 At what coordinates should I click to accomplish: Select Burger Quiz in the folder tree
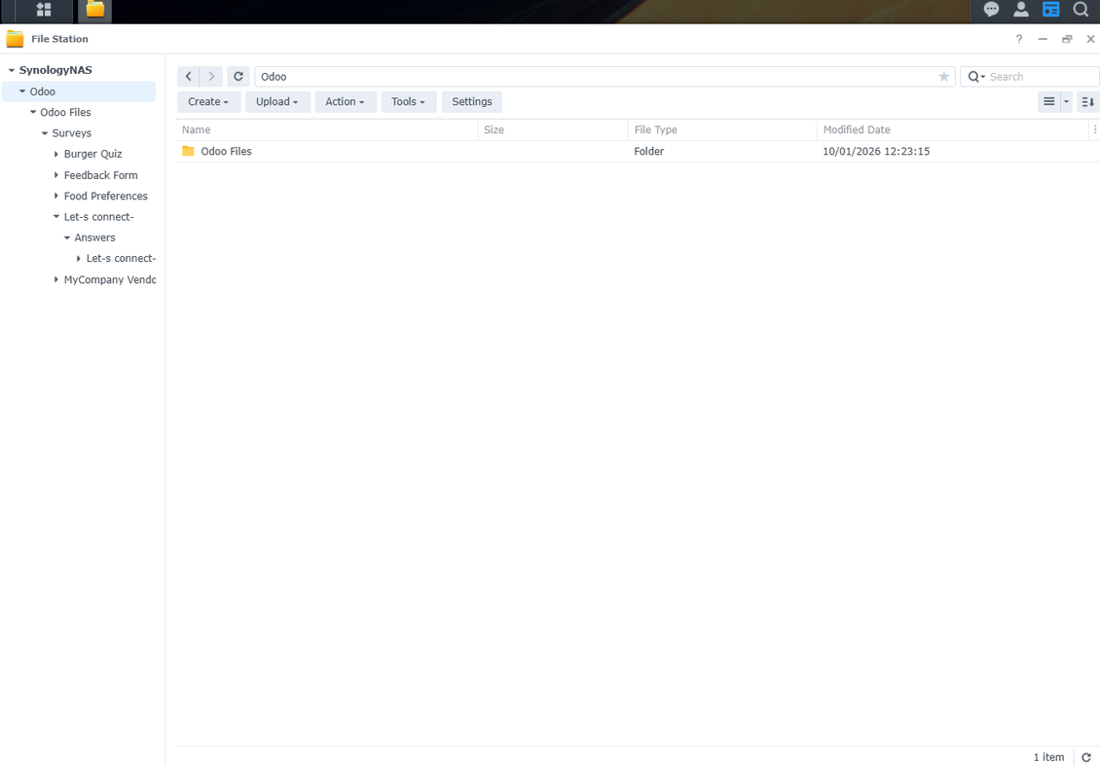(x=92, y=154)
